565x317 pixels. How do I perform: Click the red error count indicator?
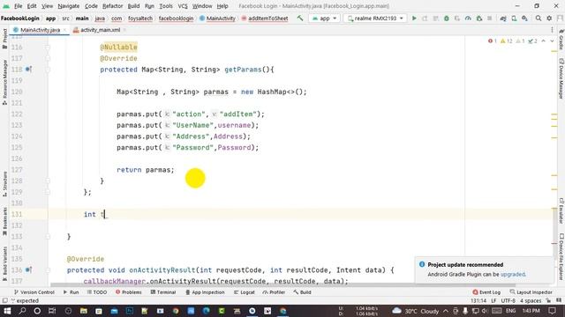(493, 41)
